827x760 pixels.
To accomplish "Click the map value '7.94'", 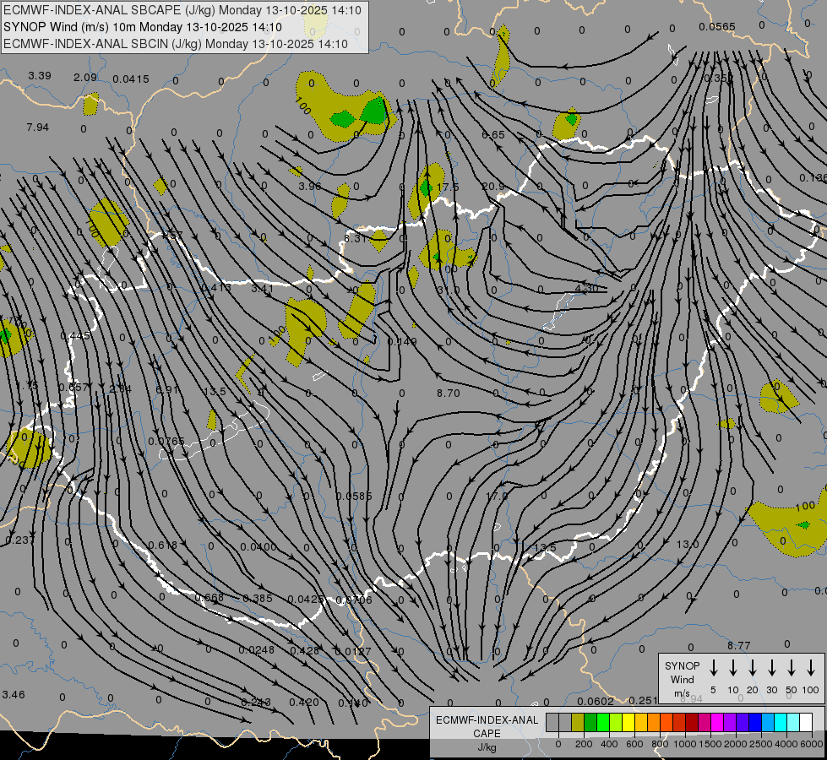I will 37,128.
